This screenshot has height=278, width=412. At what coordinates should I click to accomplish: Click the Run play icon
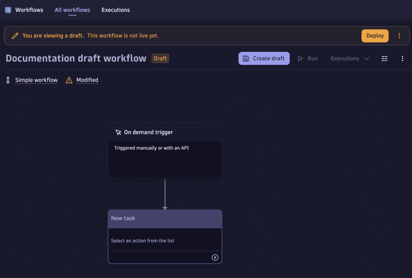point(300,58)
